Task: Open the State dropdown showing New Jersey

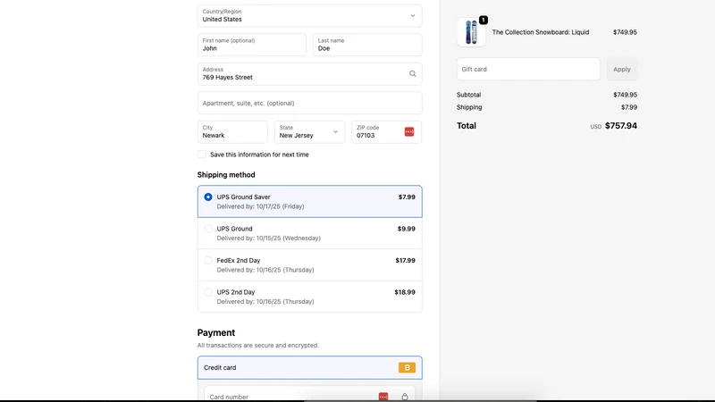Action: pyautogui.click(x=309, y=131)
